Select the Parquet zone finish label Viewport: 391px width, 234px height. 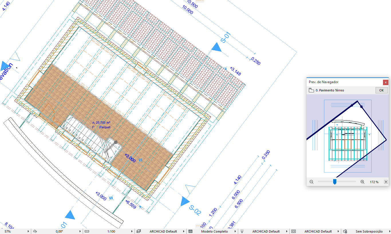point(105,127)
